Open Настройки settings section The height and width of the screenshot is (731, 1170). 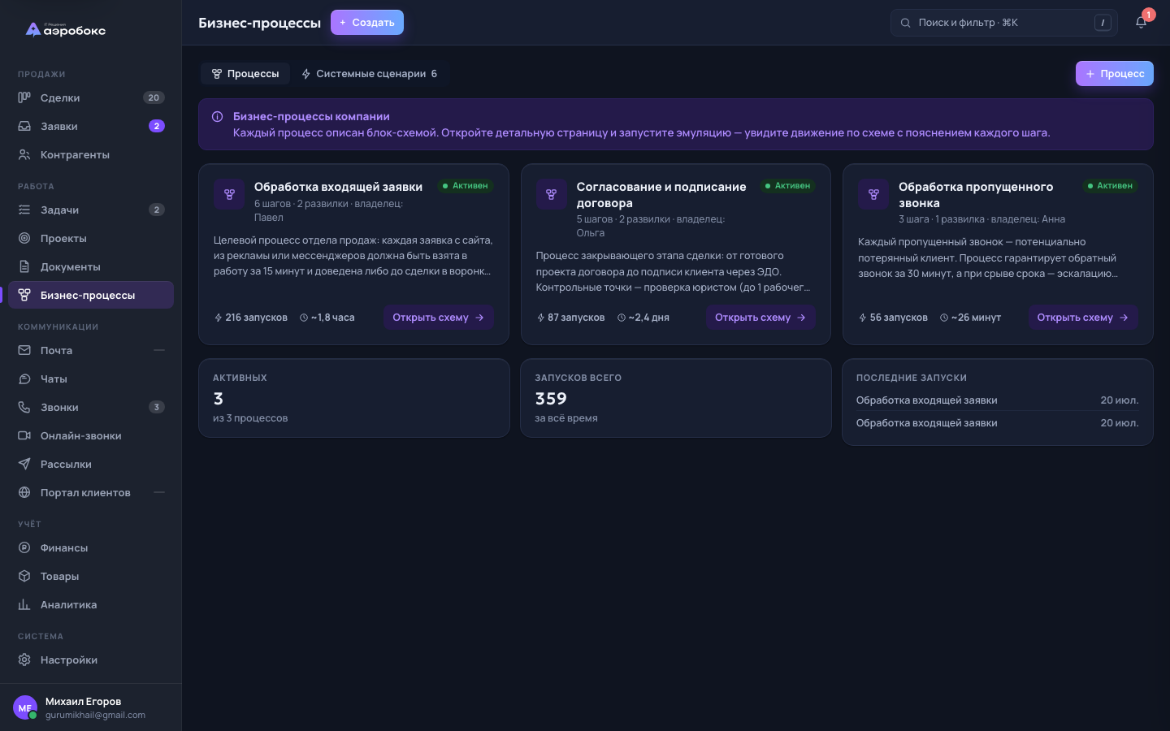coord(91,660)
